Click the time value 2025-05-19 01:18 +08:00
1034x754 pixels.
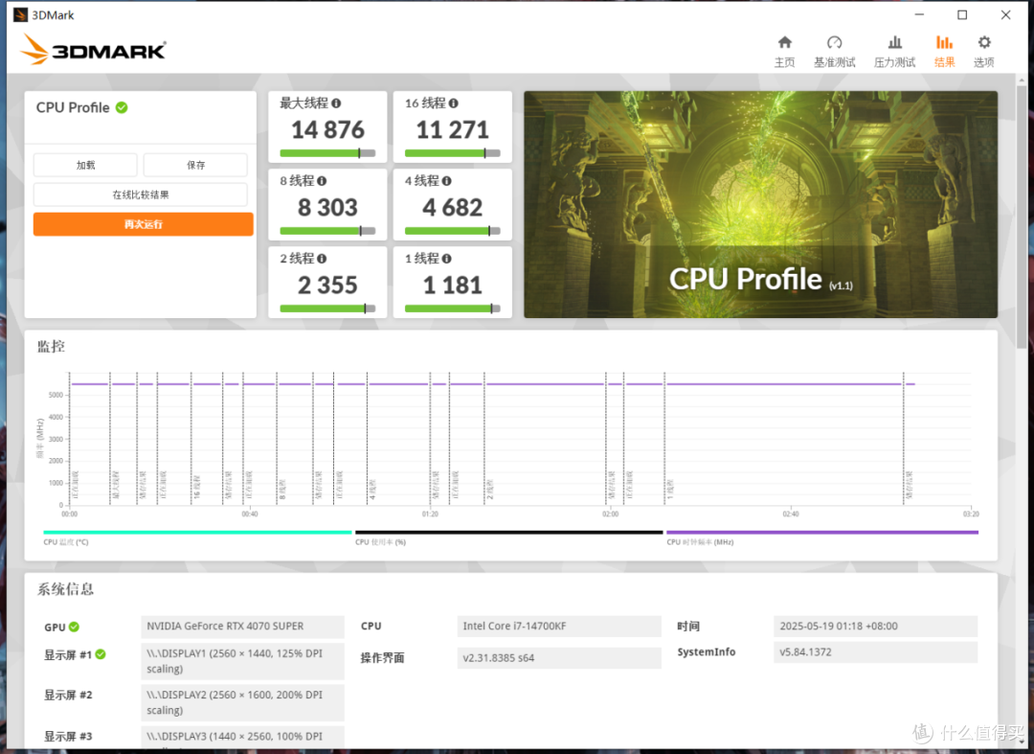click(876, 626)
